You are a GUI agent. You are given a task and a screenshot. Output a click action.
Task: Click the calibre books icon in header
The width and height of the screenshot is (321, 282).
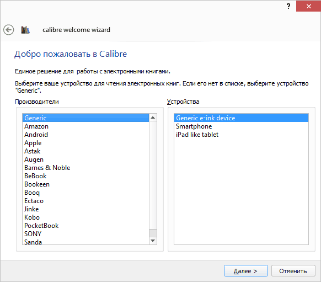pyautogui.click(x=25, y=30)
